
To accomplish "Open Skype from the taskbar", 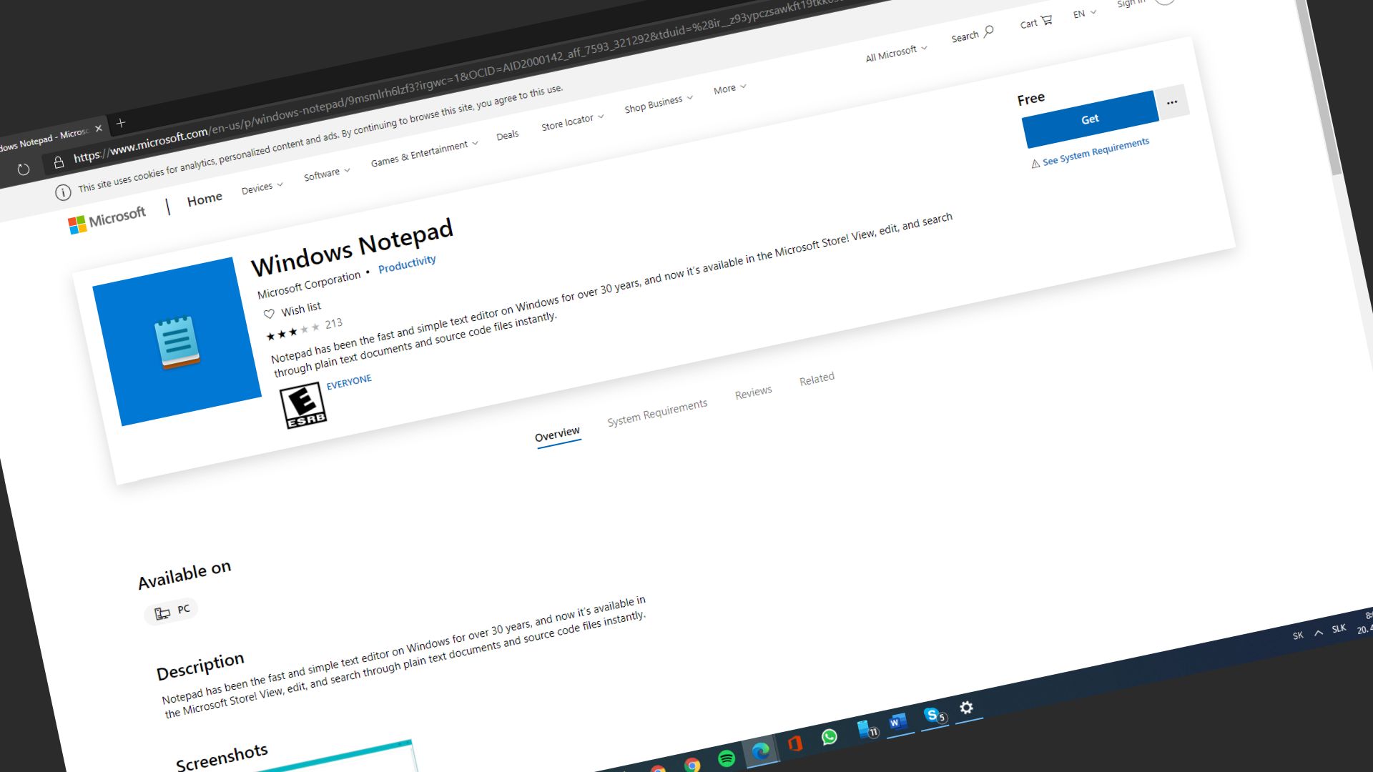I will coord(934,715).
